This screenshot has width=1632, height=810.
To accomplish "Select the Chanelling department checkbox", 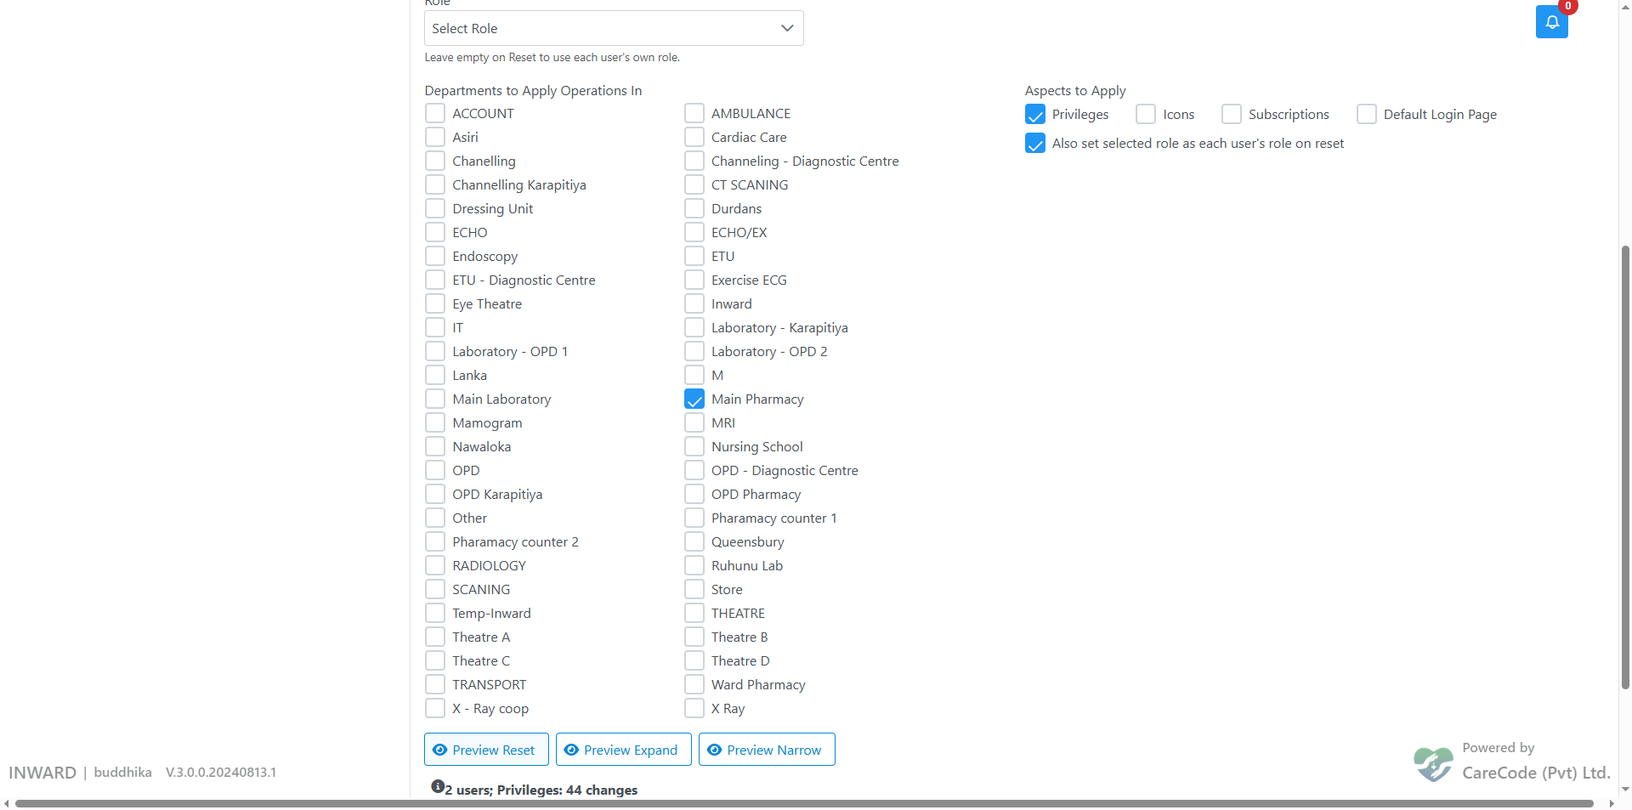I will [x=434, y=161].
